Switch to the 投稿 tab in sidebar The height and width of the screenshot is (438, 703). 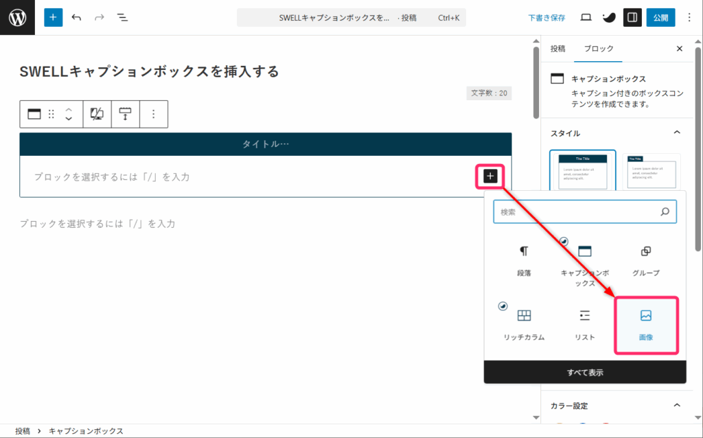[557, 49]
